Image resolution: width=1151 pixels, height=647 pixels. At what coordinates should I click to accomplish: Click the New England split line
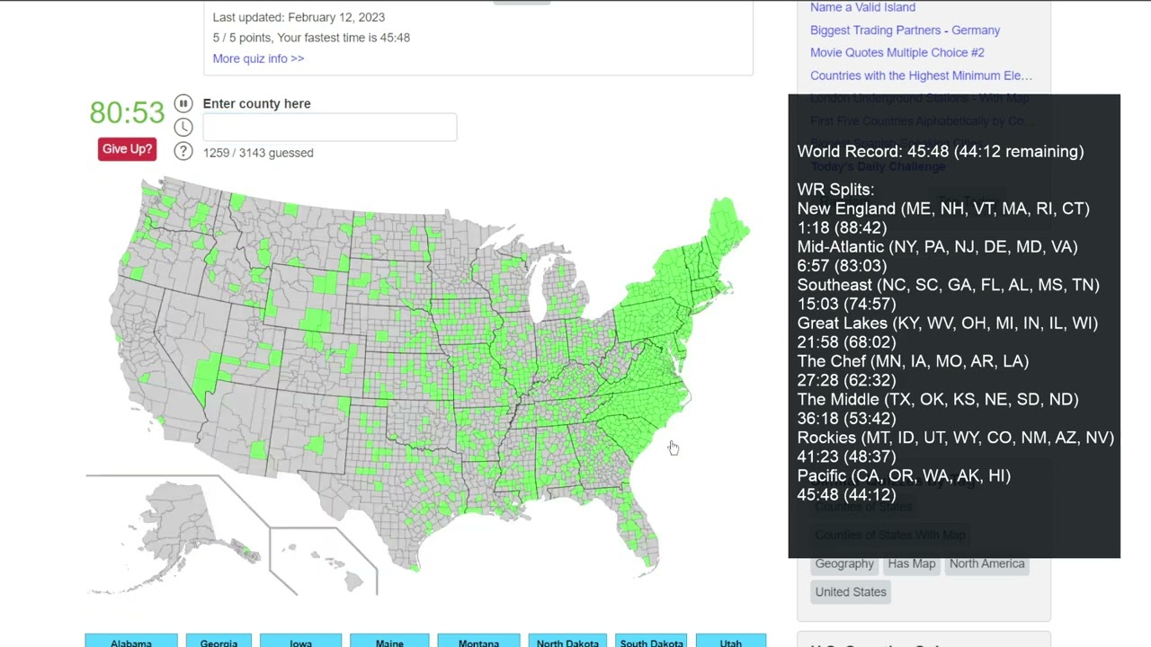click(x=943, y=208)
